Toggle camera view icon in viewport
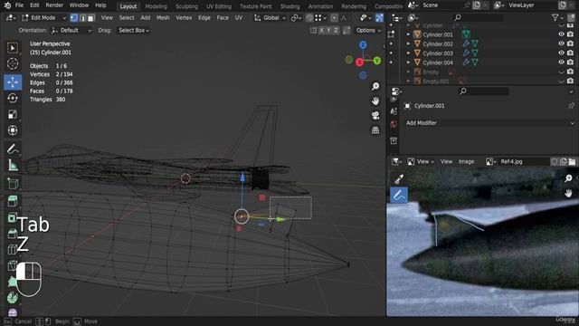579x326 pixels. pyautogui.click(x=375, y=115)
